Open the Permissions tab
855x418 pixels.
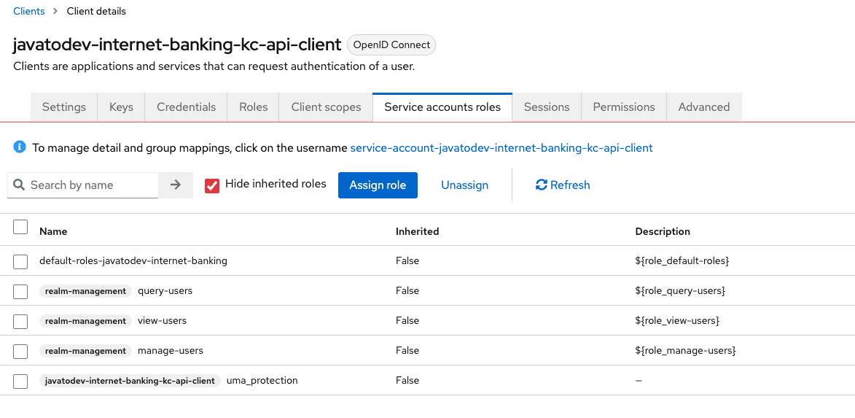pyautogui.click(x=624, y=107)
